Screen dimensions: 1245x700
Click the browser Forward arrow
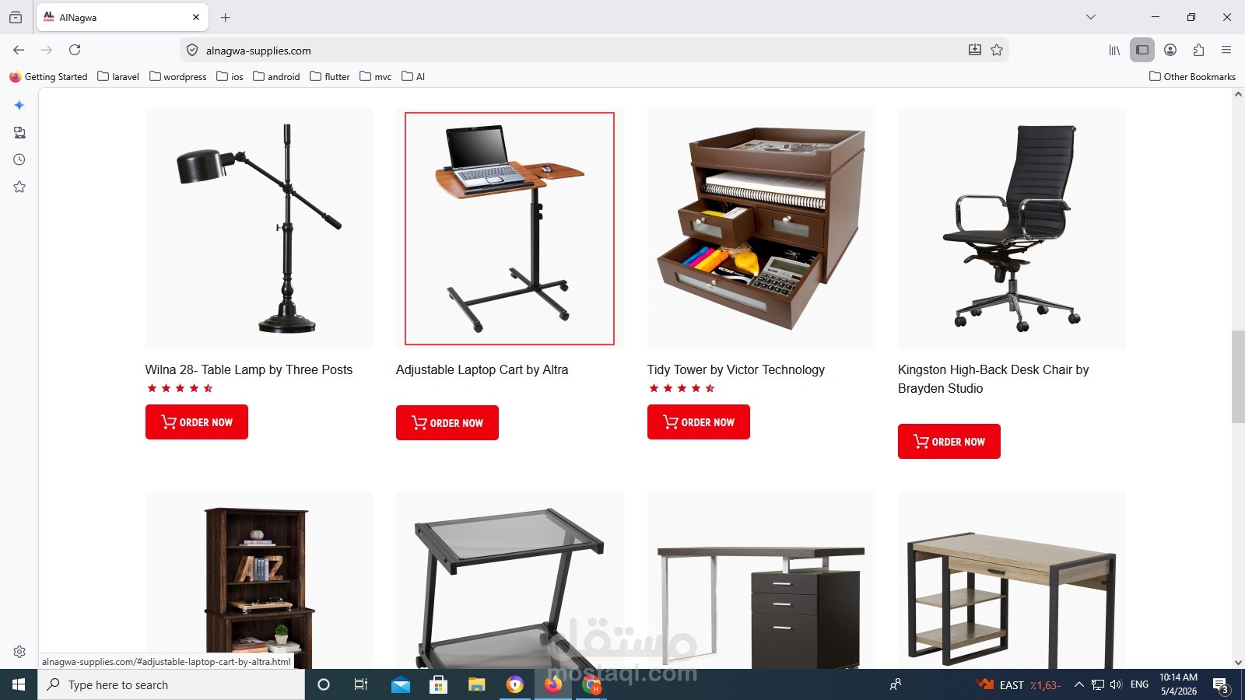[47, 50]
